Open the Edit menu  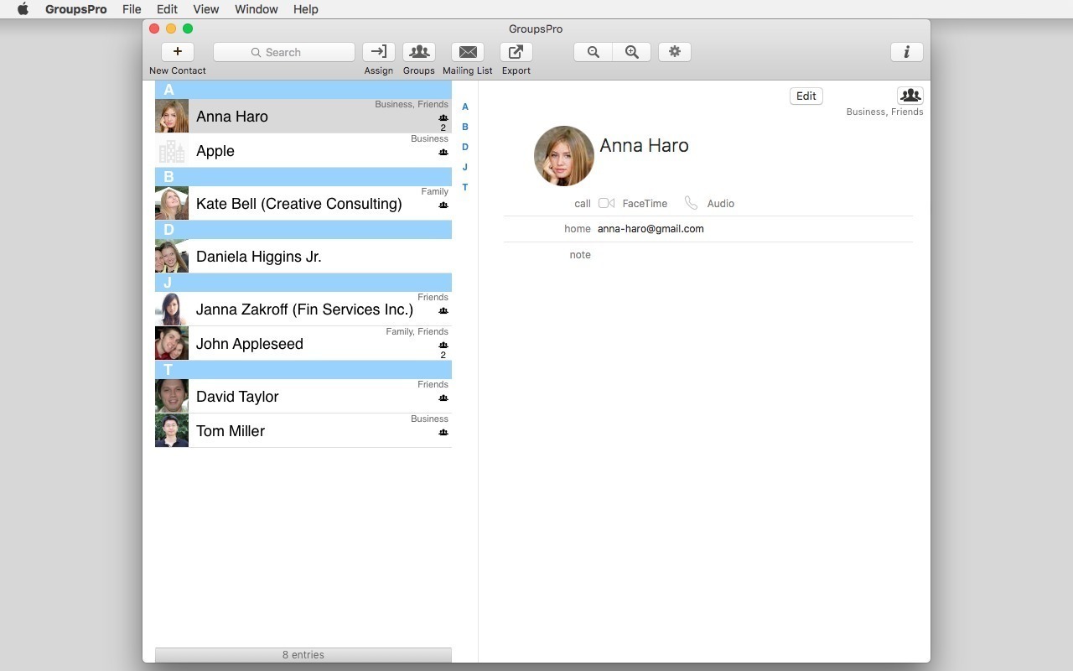click(167, 9)
